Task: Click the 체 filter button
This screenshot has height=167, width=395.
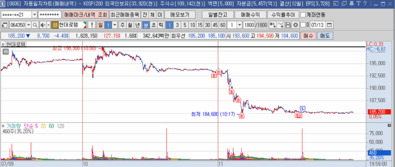Action: (152, 15)
